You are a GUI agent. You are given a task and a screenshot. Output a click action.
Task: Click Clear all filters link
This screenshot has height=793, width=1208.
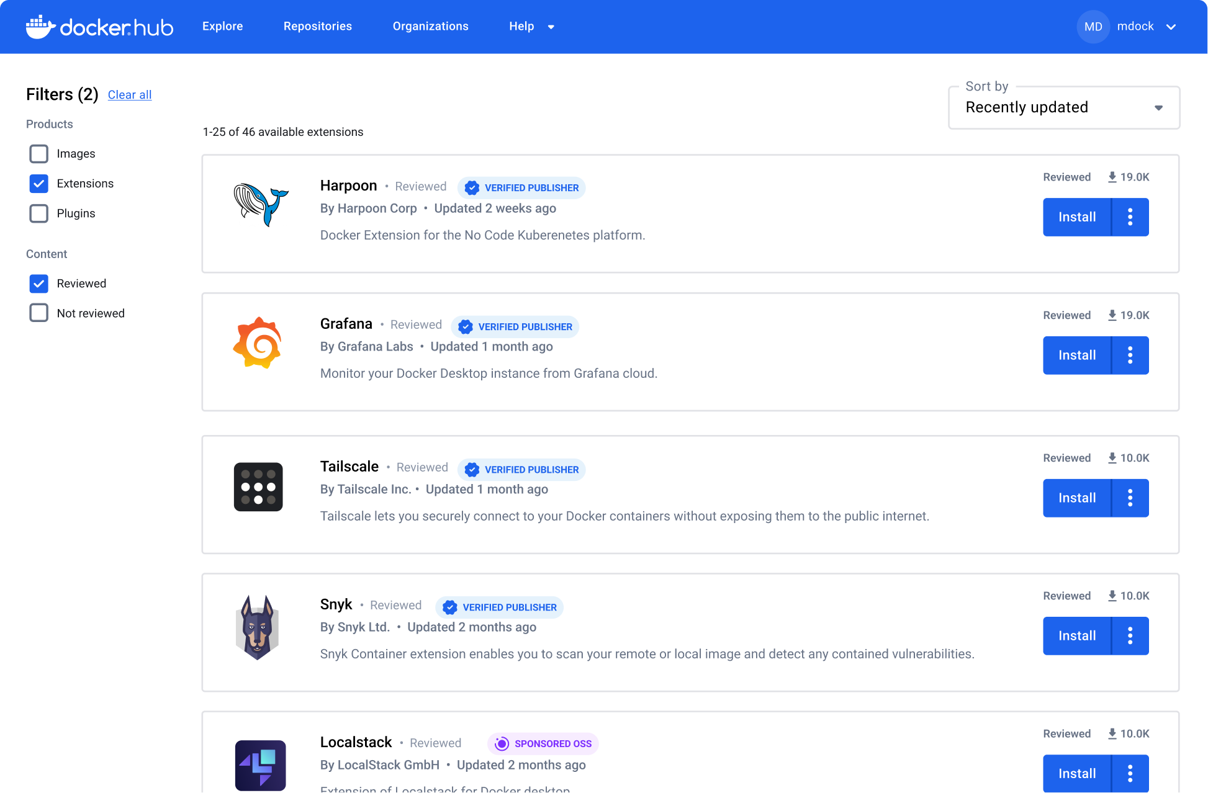point(129,94)
